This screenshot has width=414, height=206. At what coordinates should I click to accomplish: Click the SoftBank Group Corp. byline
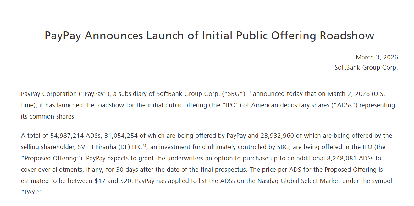click(366, 67)
